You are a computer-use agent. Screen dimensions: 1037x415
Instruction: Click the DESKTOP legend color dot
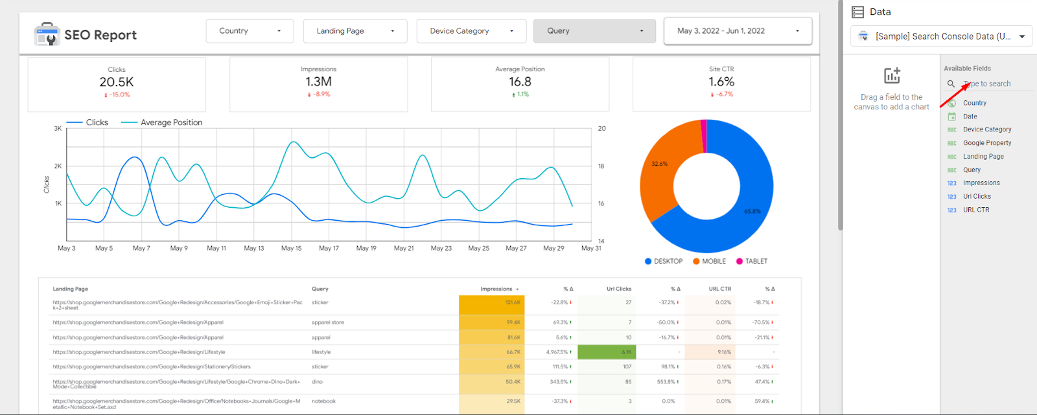pyautogui.click(x=648, y=262)
